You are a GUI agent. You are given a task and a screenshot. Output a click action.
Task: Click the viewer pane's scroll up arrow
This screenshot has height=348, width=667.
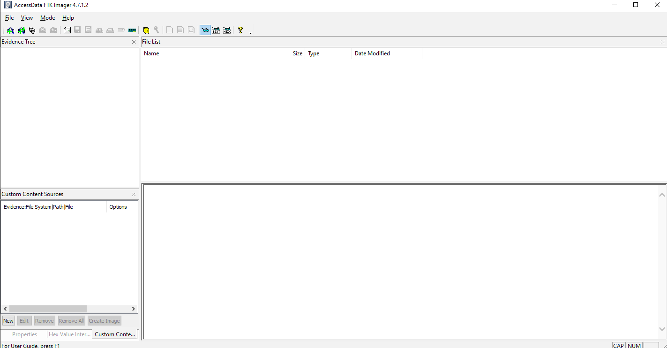(x=662, y=195)
